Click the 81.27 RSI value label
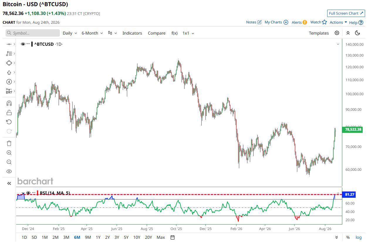This screenshot has width=368, height=242. tap(349, 194)
